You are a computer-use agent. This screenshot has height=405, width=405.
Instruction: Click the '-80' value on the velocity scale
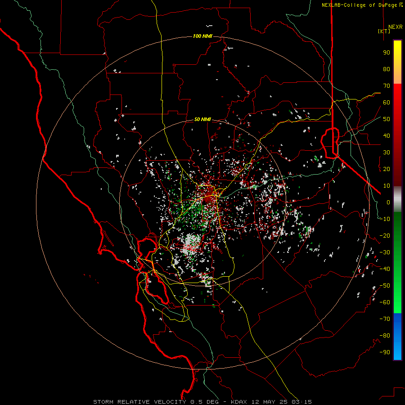[385, 336]
